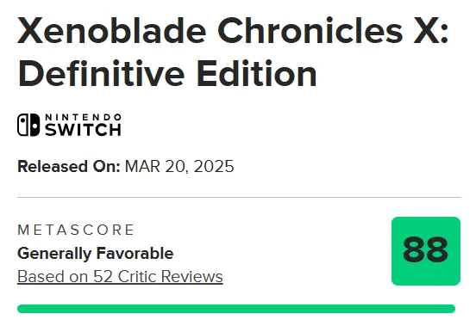Select the MAR 20, 2025 release date
Viewport: 476px width, 332px height.
coord(179,166)
